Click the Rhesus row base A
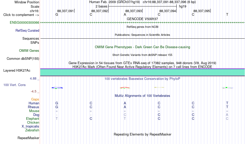 click(x=125, y=107)
